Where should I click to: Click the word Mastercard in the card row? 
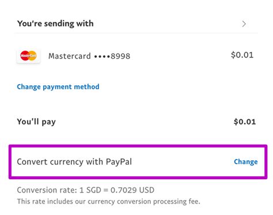pyautogui.click(x=70, y=56)
